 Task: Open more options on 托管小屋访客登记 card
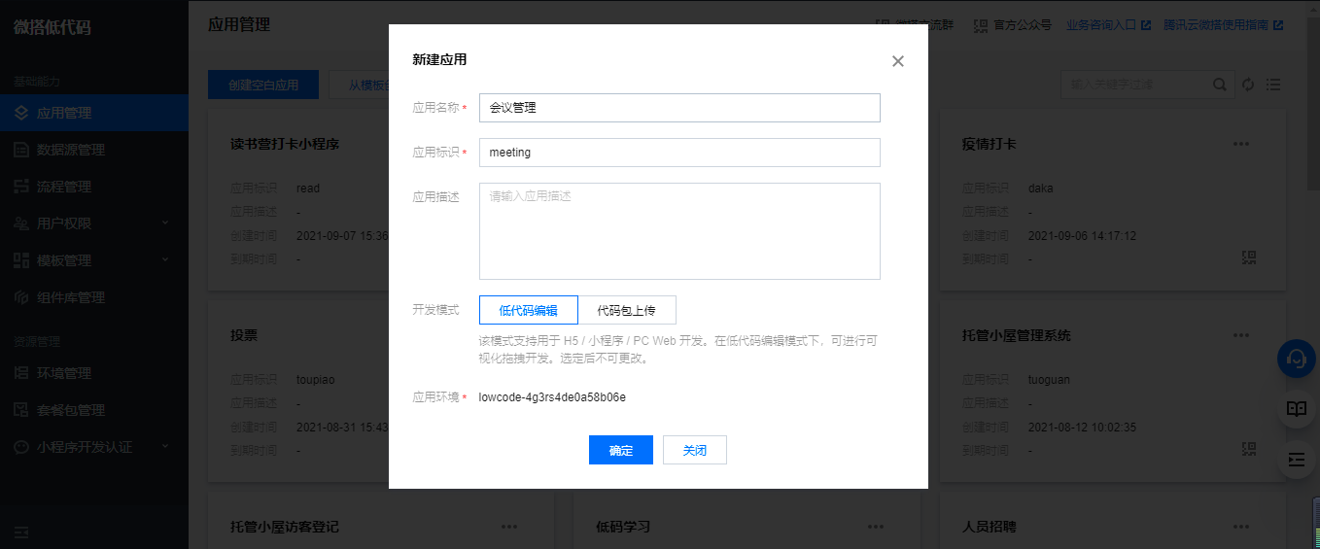[509, 527]
